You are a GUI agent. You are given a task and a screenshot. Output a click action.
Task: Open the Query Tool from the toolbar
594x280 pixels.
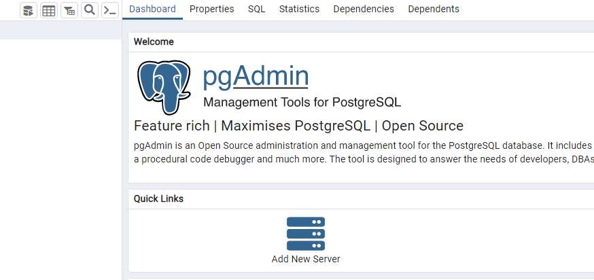[x=29, y=10]
